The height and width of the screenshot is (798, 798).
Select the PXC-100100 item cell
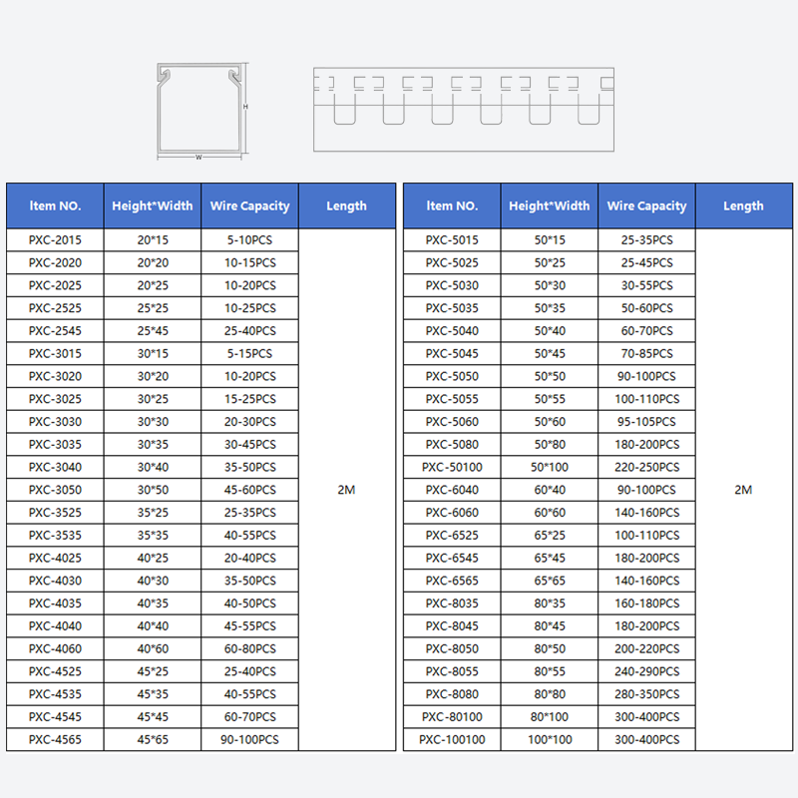point(452,740)
